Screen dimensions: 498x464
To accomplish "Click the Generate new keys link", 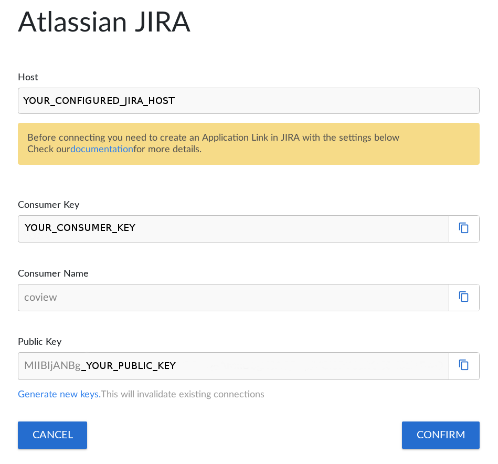I will (59, 394).
